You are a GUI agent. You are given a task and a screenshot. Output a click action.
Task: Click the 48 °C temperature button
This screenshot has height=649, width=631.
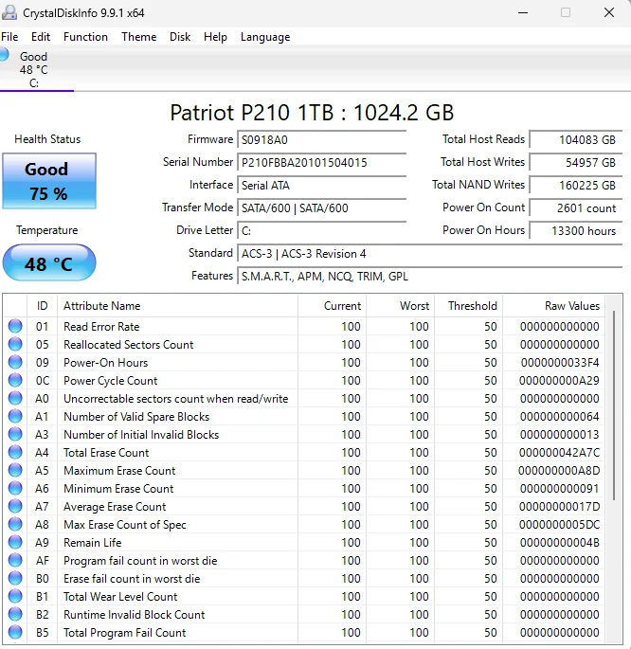click(49, 262)
